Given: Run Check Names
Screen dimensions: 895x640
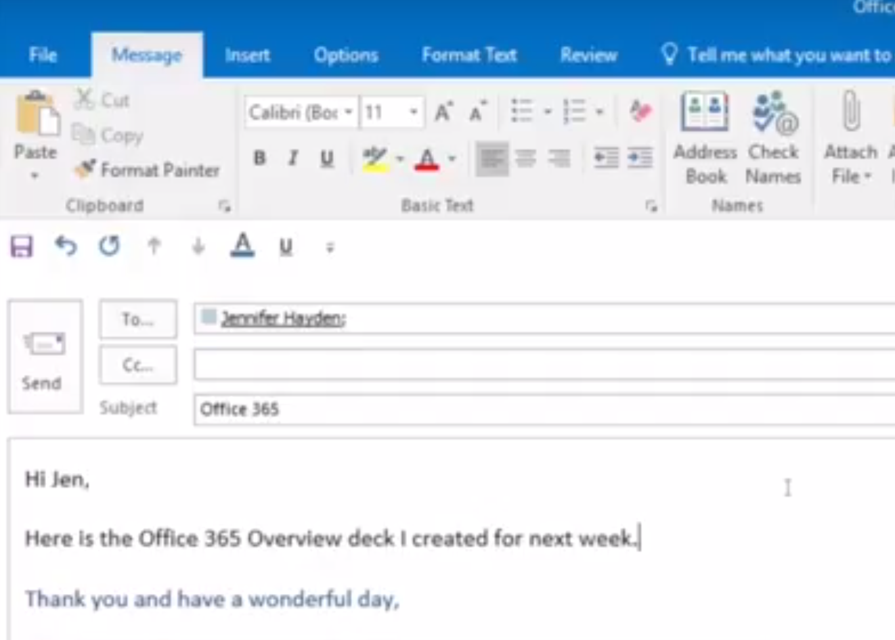Looking at the screenshot, I should pos(773,139).
